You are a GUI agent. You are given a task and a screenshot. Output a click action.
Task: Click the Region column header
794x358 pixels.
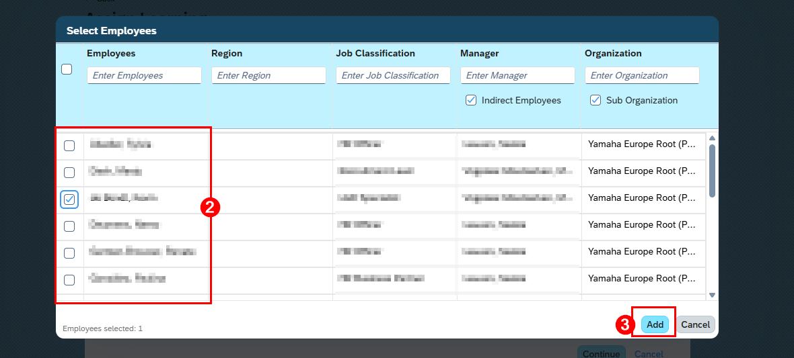[x=227, y=53]
